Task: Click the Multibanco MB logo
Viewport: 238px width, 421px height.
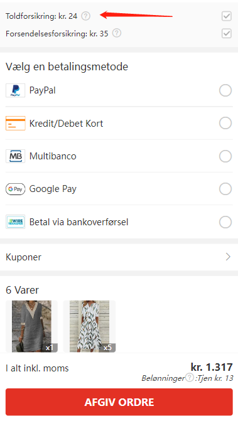Action: pos(15,156)
